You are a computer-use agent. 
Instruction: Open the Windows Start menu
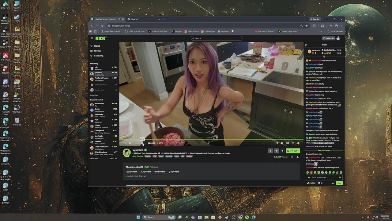click(x=138, y=217)
